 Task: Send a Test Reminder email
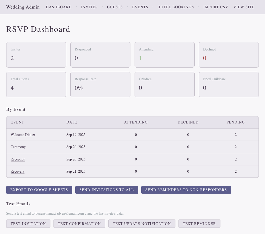[199, 224]
